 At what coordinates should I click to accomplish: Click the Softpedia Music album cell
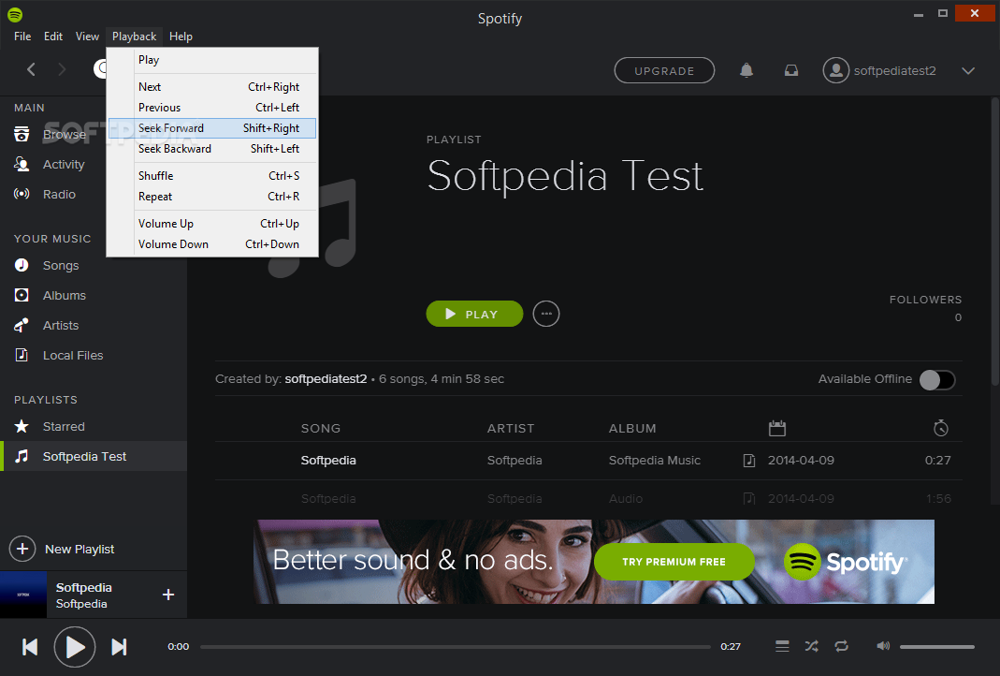coord(654,461)
